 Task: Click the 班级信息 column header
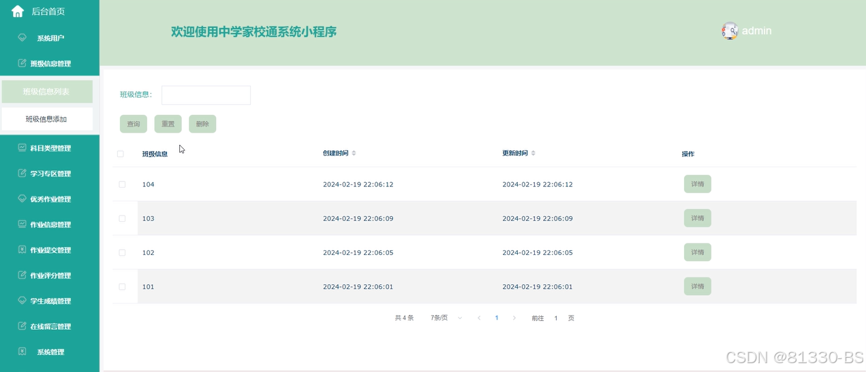coord(155,154)
